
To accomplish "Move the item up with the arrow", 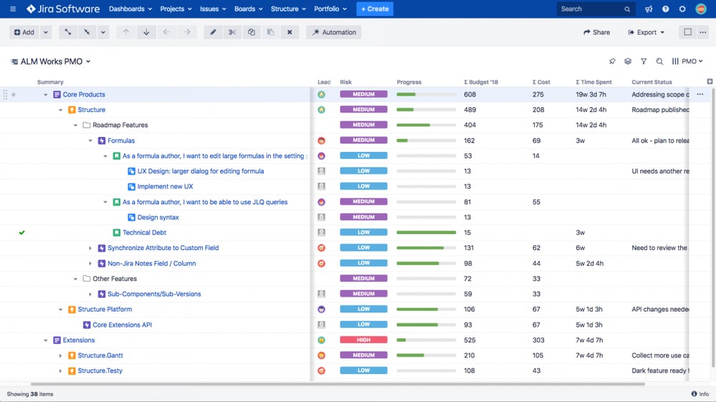I will (126, 32).
